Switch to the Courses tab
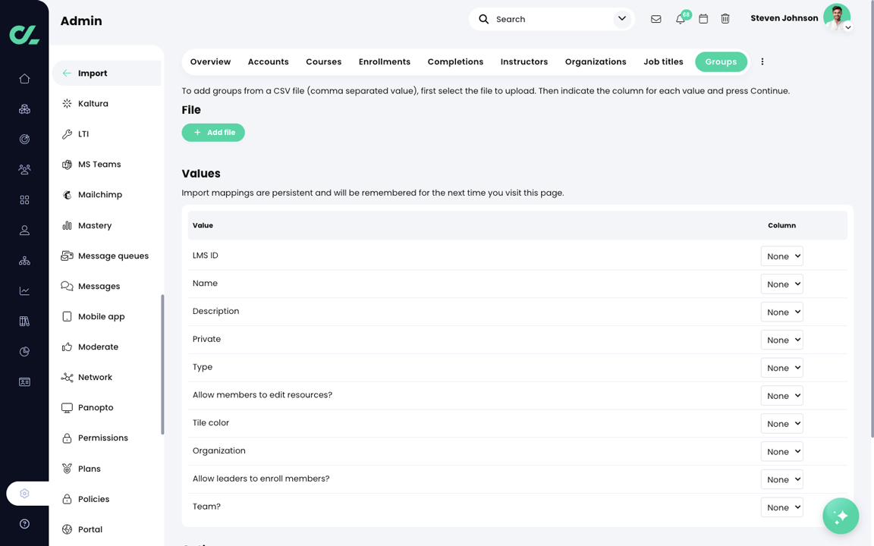This screenshot has height=546, width=874. coord(323,61)
